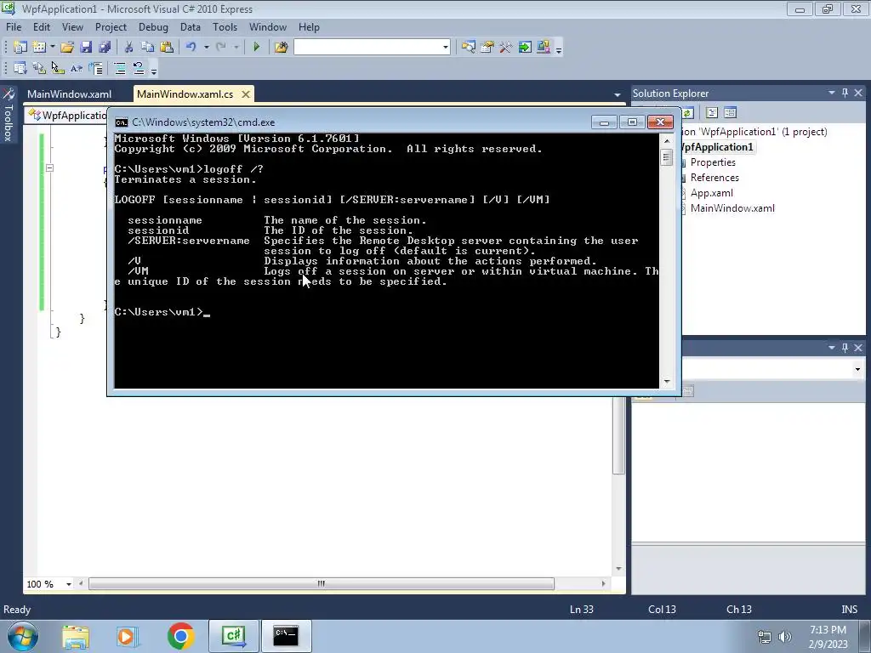Open the editor zoom level dropdown

[x=68, y=584]
